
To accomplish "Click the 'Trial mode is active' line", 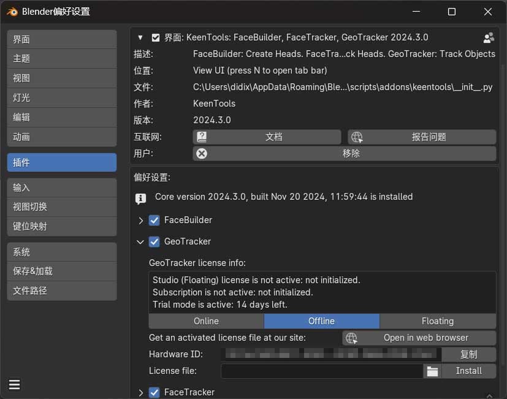I will [x=220, y=305].
